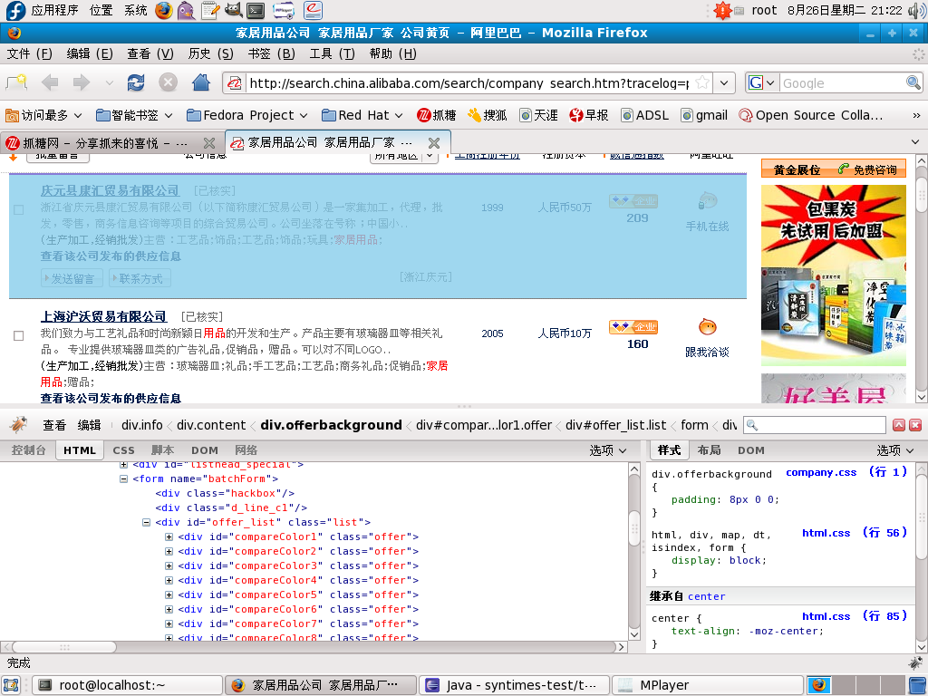Tick the checkbox for 上海沪沃贸易有限公司
928x696 pixels.
(18, 335)
